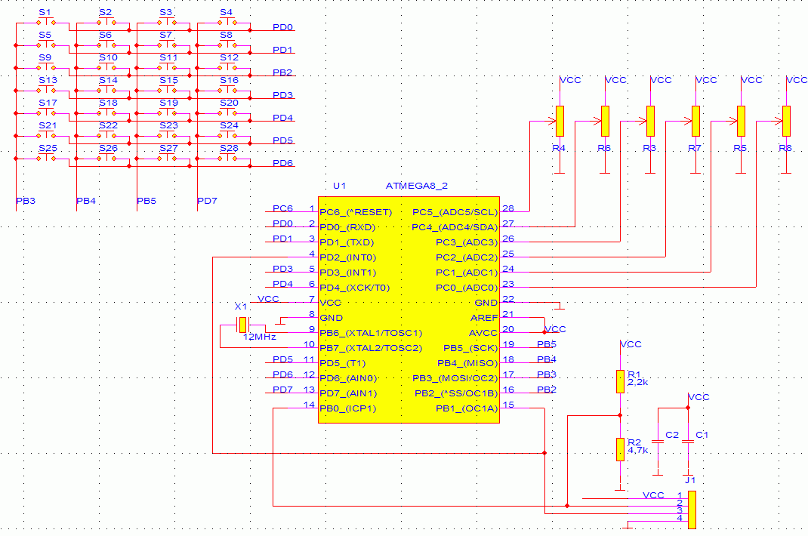808x536 pixels.
Task: Click the VCC label above capacitor C1
Action: point(699,397)
